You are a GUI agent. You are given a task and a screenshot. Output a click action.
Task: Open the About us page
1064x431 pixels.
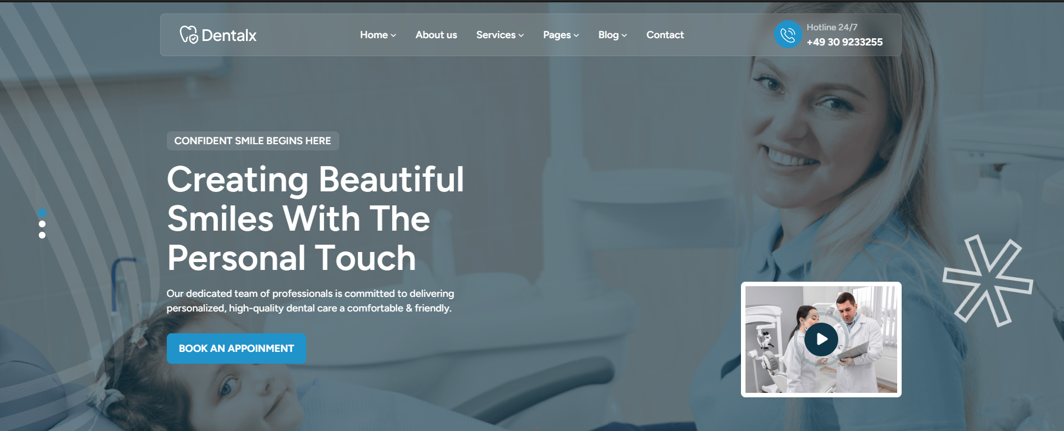point(436,35)
